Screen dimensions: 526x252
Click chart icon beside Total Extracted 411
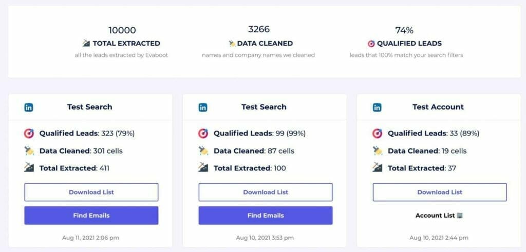29,168
